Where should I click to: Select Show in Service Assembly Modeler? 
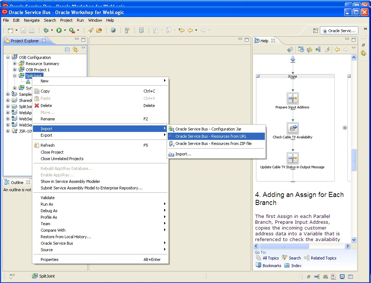[x=100, y=181]
